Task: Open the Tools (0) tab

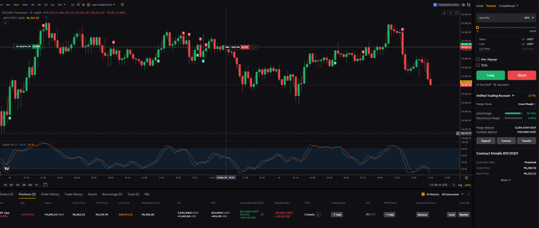Action: pyautogui.click(x=133, y=194)
